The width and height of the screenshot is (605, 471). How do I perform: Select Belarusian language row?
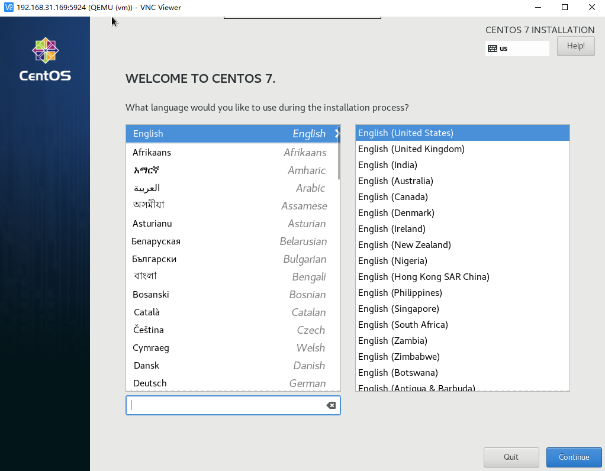[x=233, y=241]
